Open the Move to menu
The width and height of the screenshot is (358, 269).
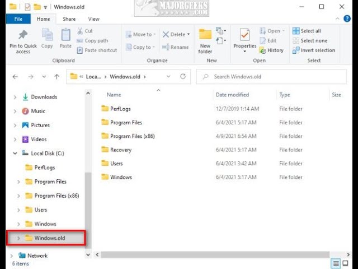140,35
